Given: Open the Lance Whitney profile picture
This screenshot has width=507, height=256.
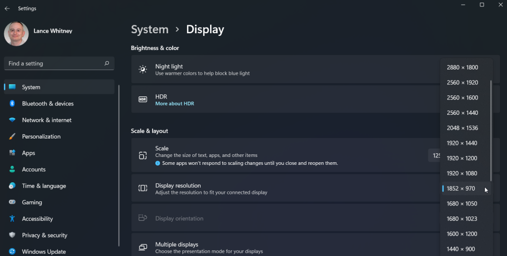Looking at the screenshot, I should pos(16,34).
